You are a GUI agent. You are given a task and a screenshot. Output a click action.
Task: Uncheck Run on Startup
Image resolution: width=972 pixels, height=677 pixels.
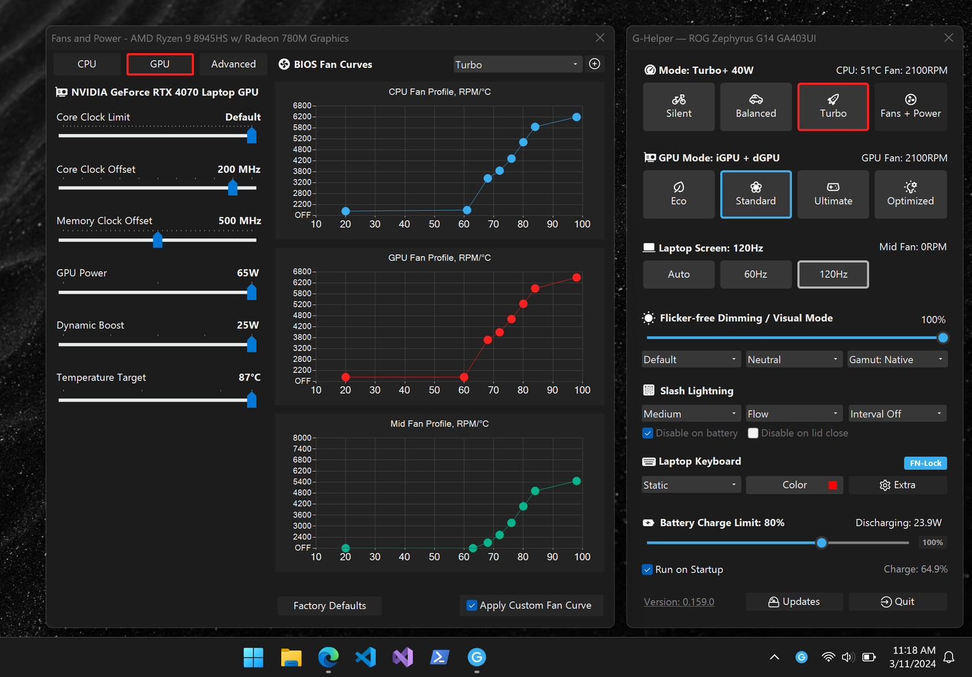tap(647, 570)
